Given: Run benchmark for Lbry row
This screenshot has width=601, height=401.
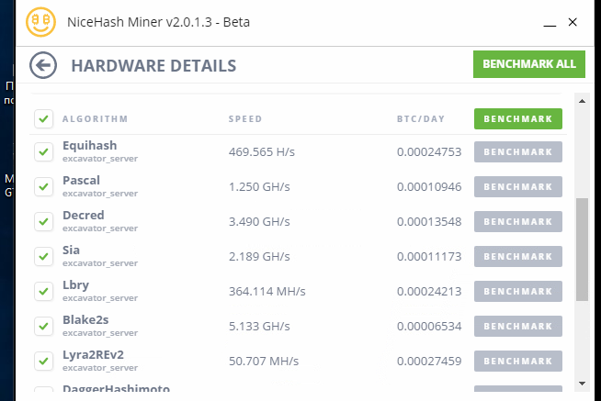Looking at the screenshot, I should 517,292.
